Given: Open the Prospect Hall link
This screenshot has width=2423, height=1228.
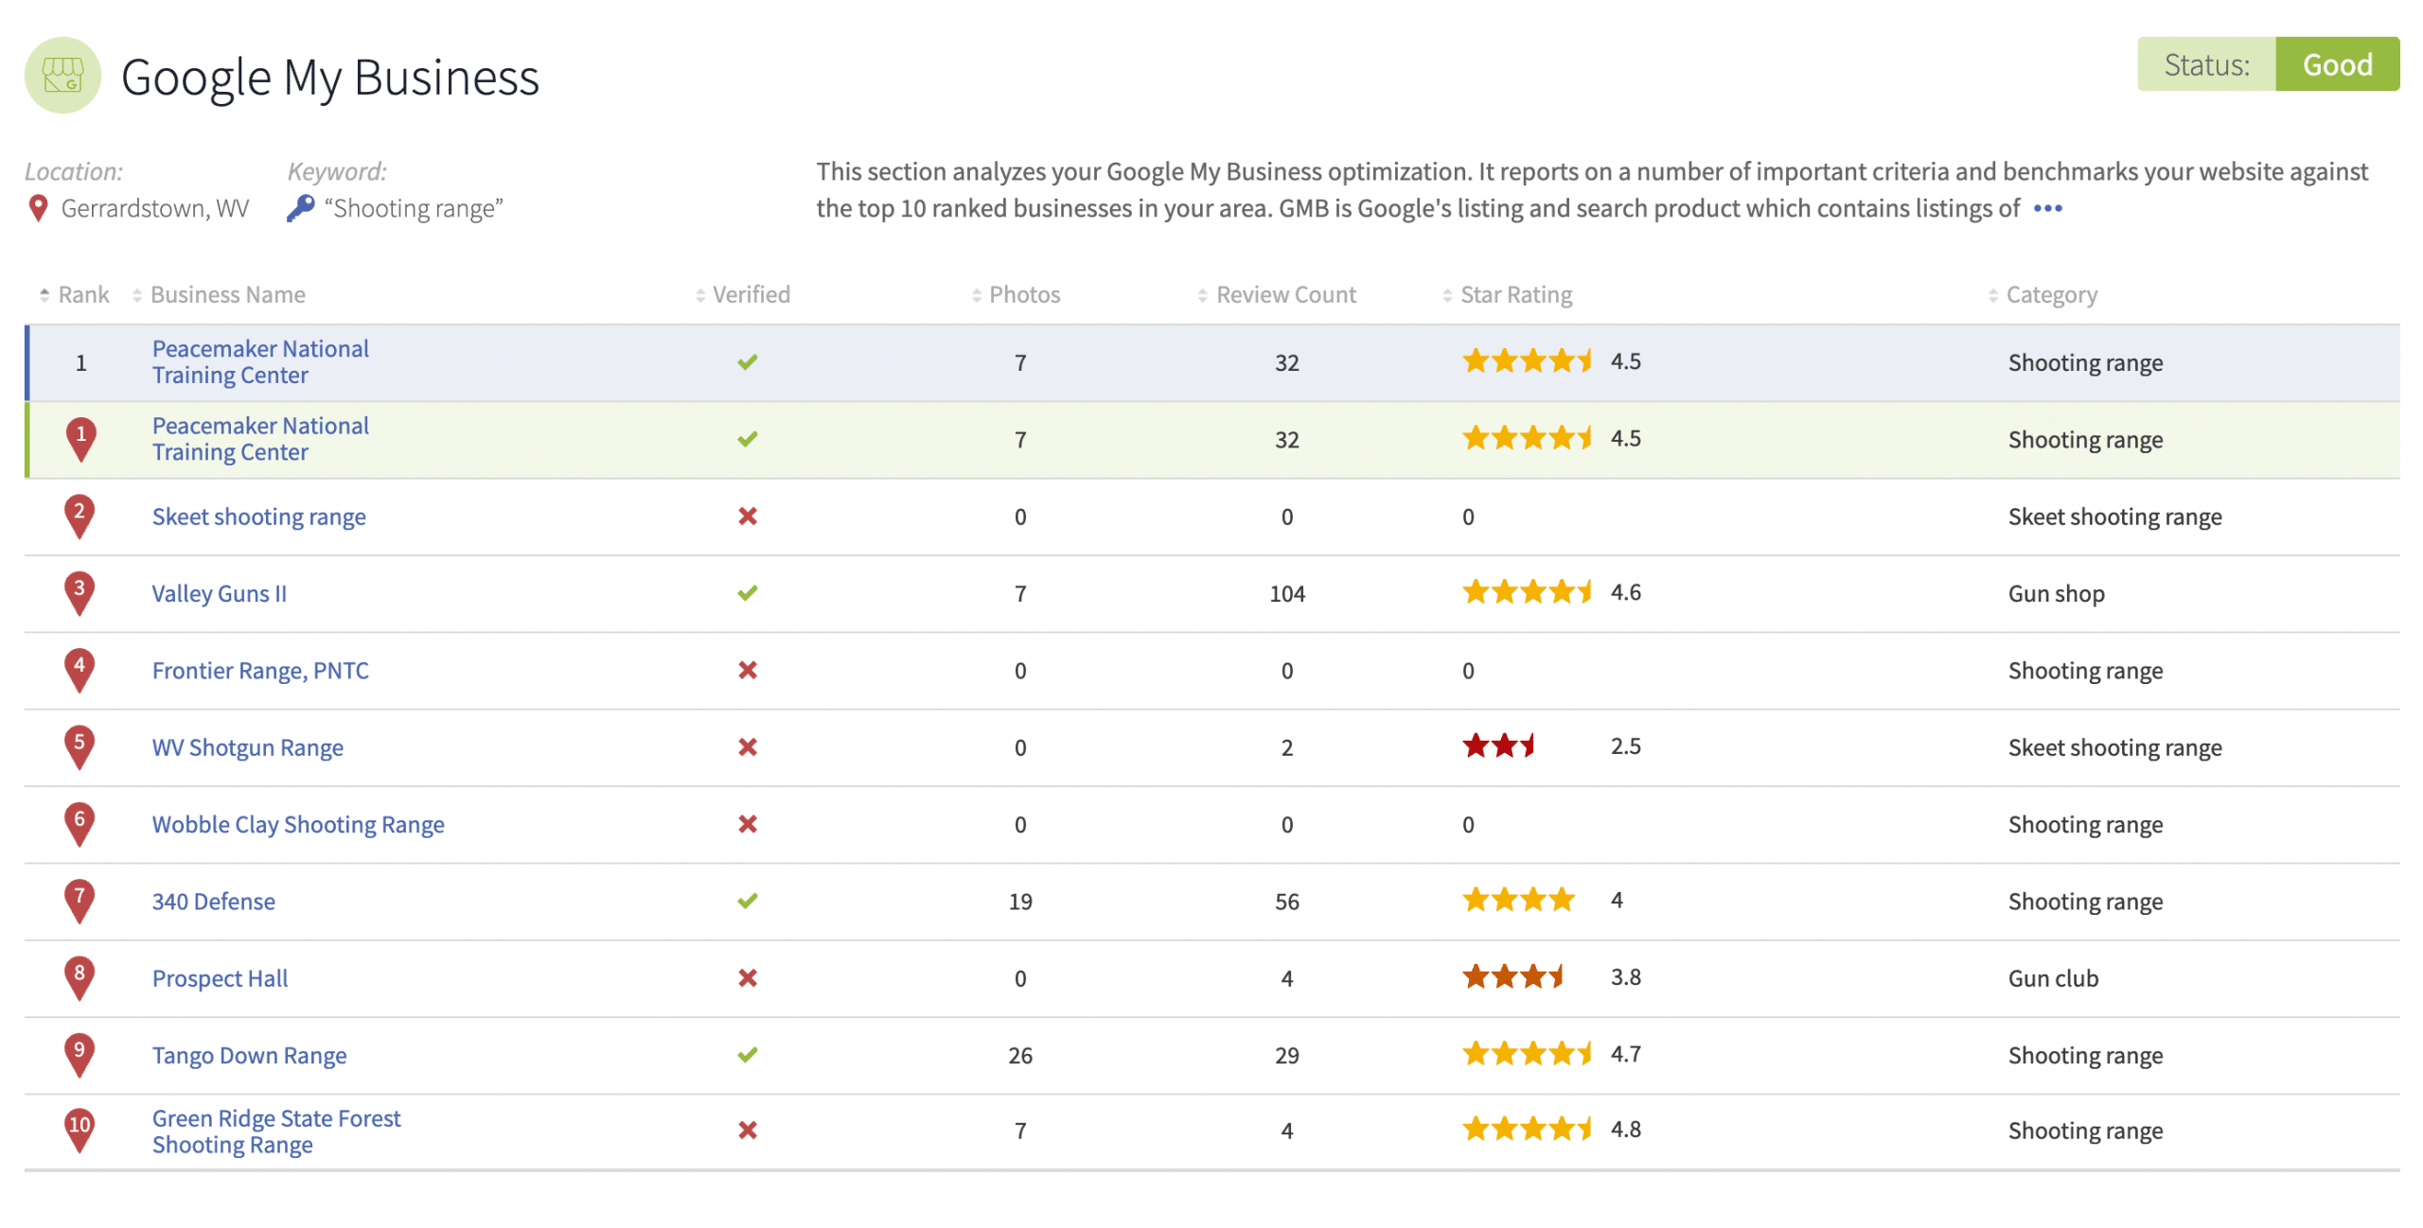Looking at the screenshot, I should pyautogui.click(x=220, y=978).
